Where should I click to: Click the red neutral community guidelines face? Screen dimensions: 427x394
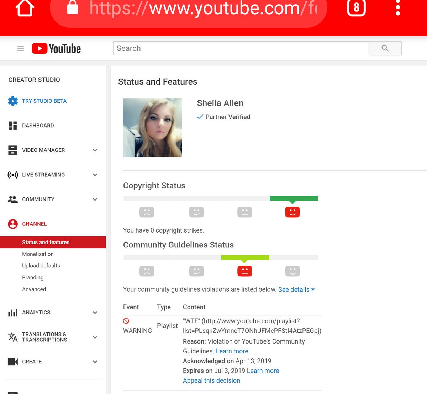pos(245,271)
